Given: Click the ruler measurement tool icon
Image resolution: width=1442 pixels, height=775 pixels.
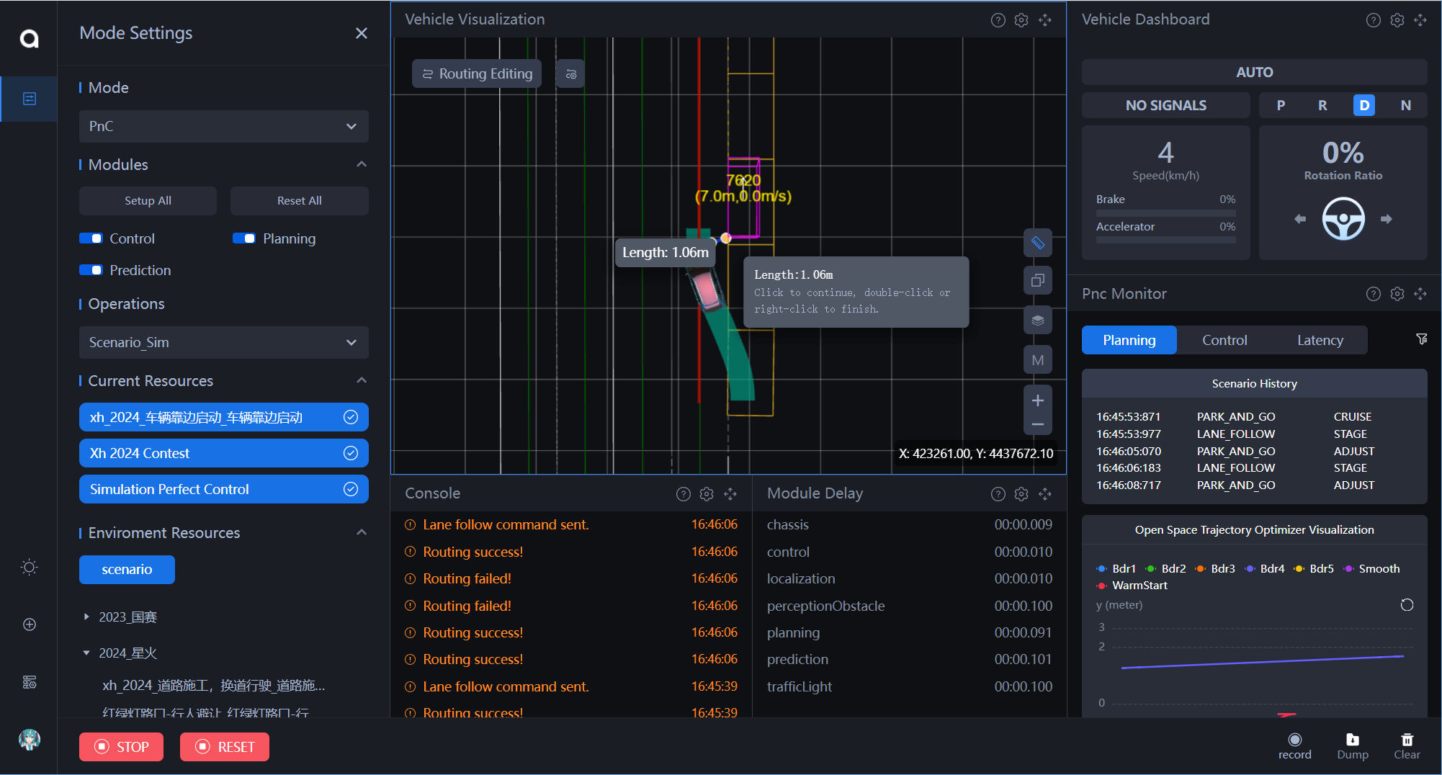Looking at the screenshot, I should (1037, 243).
